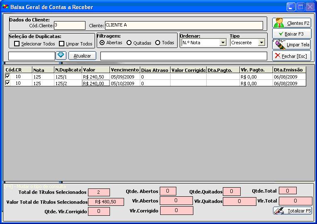Click the wide empty field right of Atualizar

(x=183, y=56)
